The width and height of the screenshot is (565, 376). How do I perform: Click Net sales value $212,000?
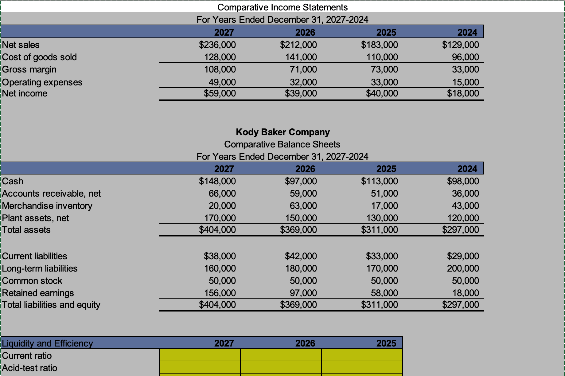298,45
